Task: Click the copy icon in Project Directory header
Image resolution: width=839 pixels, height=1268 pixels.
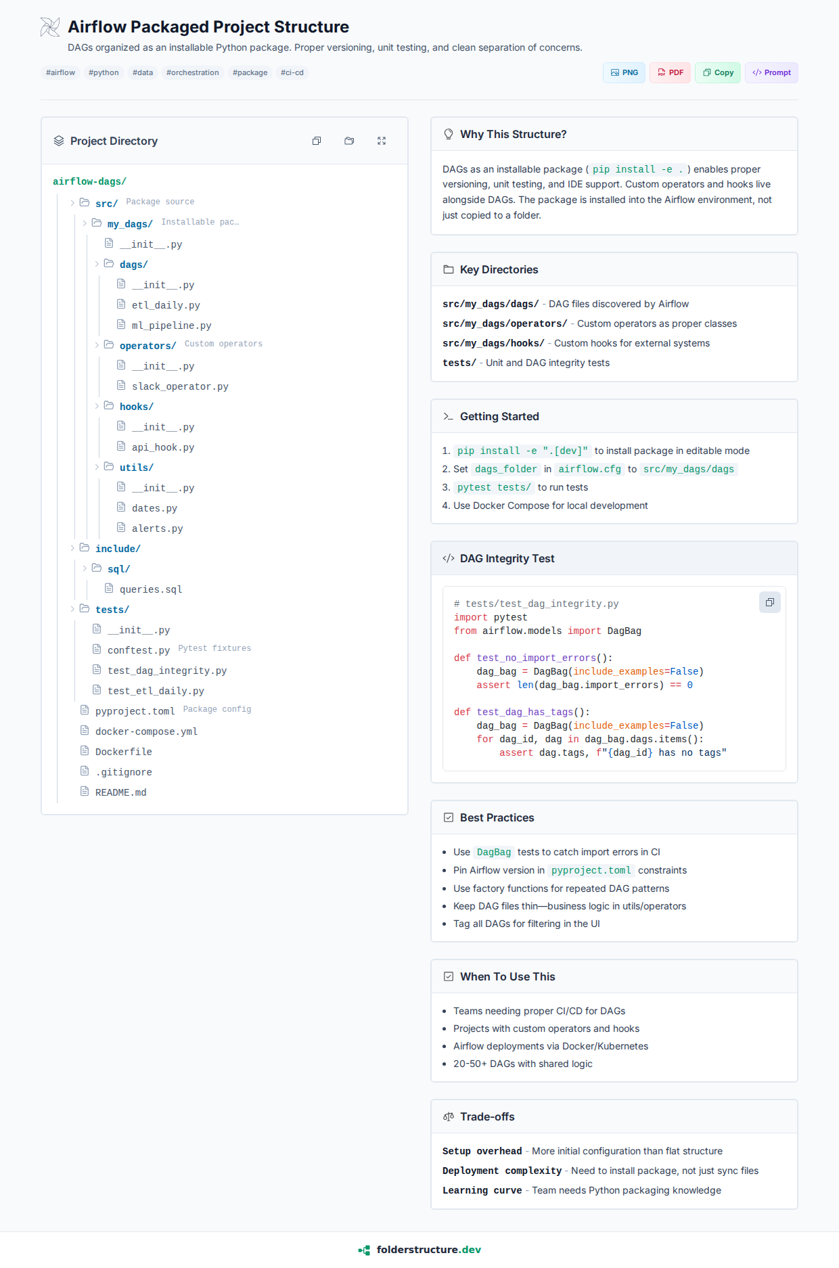Action: click(317, 141)
